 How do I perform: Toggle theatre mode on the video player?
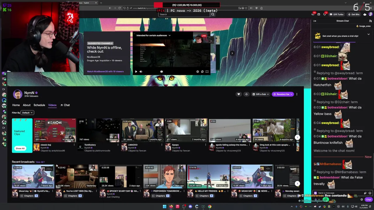click(202, 71)
